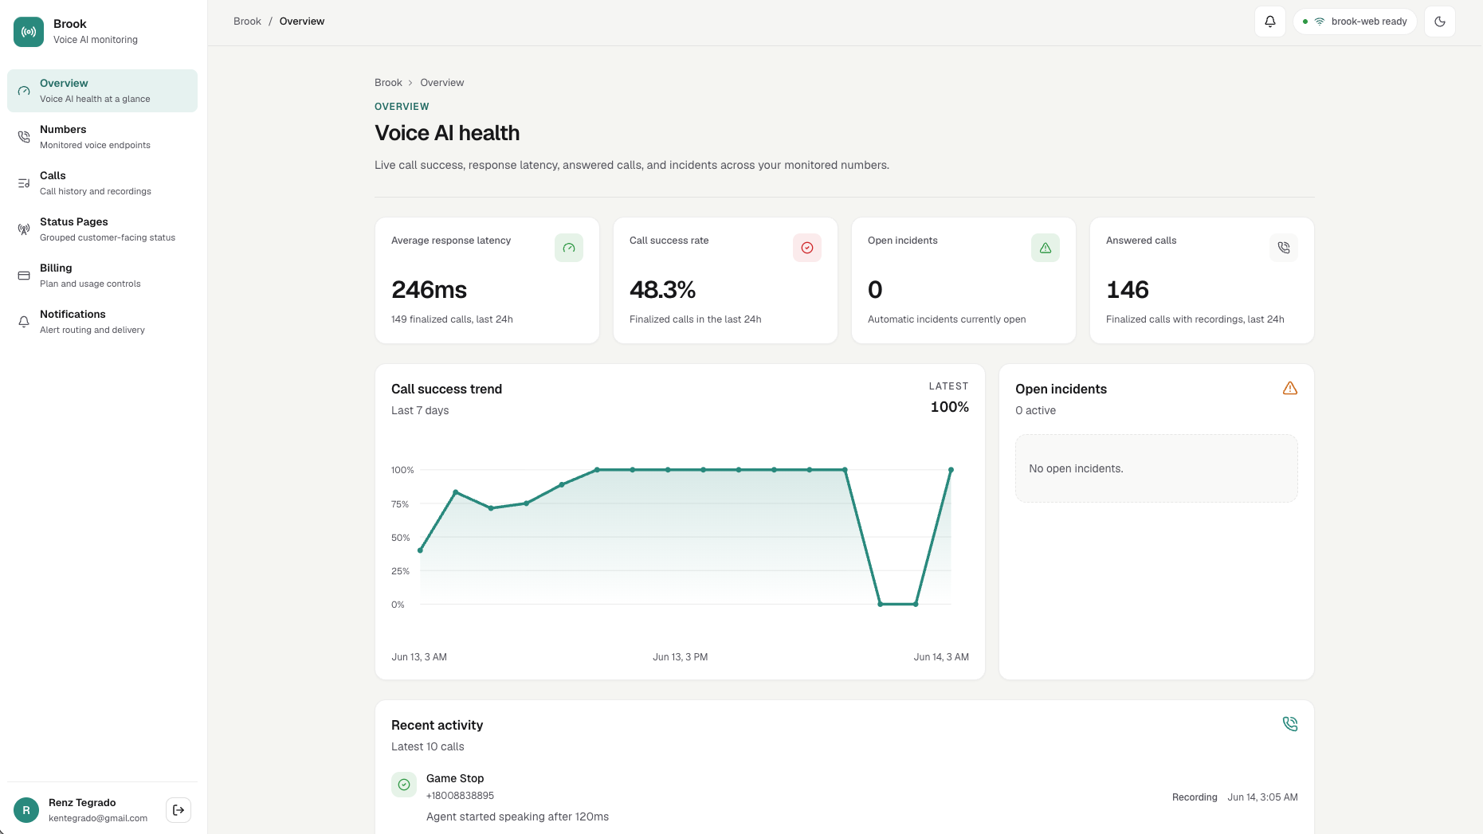Click the Brook logo icon in sidebar

point(29,32)
